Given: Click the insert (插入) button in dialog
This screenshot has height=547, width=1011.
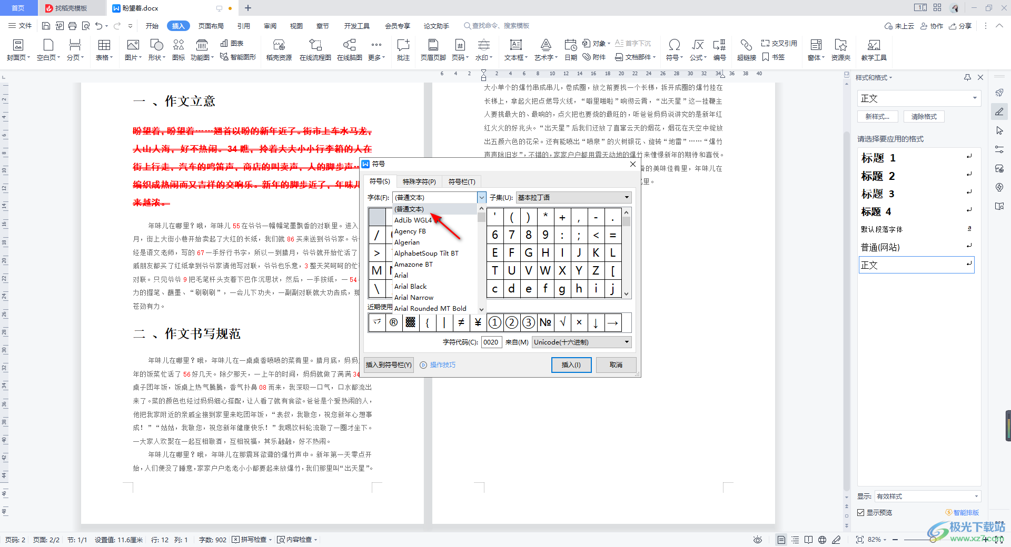Looking at the screenshot, I should tap(571, 364).
